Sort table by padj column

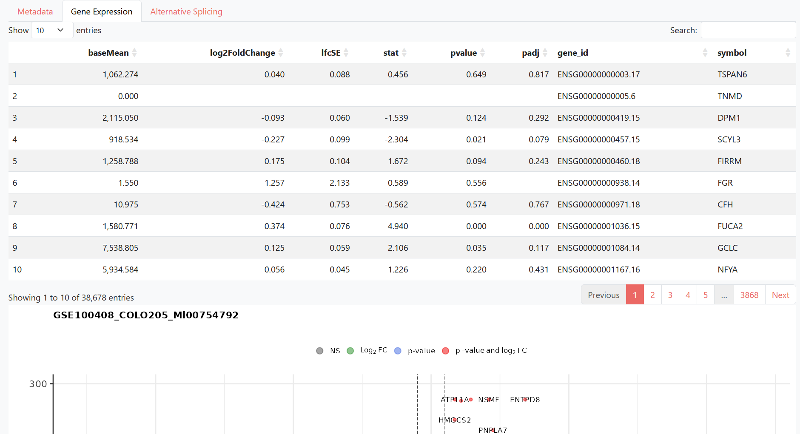pyautogui.click(x=522, y=53)
